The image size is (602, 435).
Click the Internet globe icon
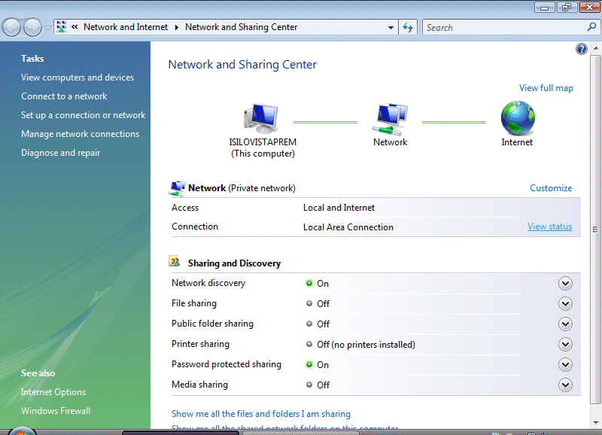[517, 119]
